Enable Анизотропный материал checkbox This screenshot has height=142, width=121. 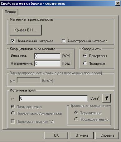[x=64, y=41]
